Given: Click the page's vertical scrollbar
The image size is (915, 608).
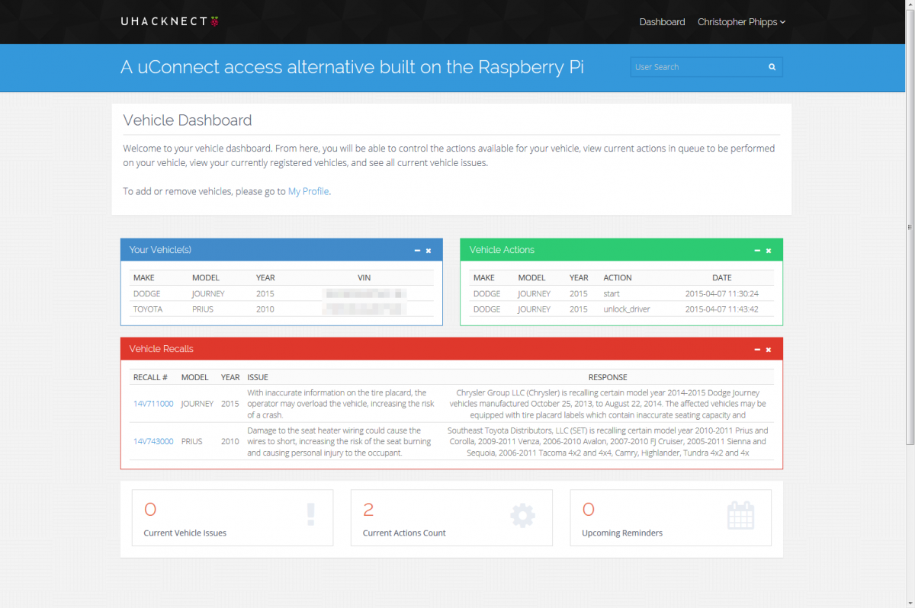Looking at the screenshot, I should coord(910,227).
